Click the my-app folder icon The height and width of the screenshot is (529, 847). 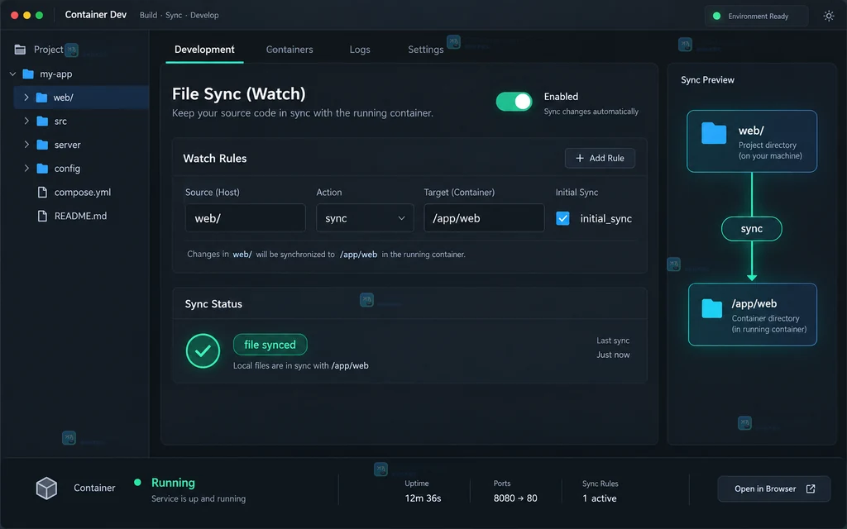[x=29, y=74]
